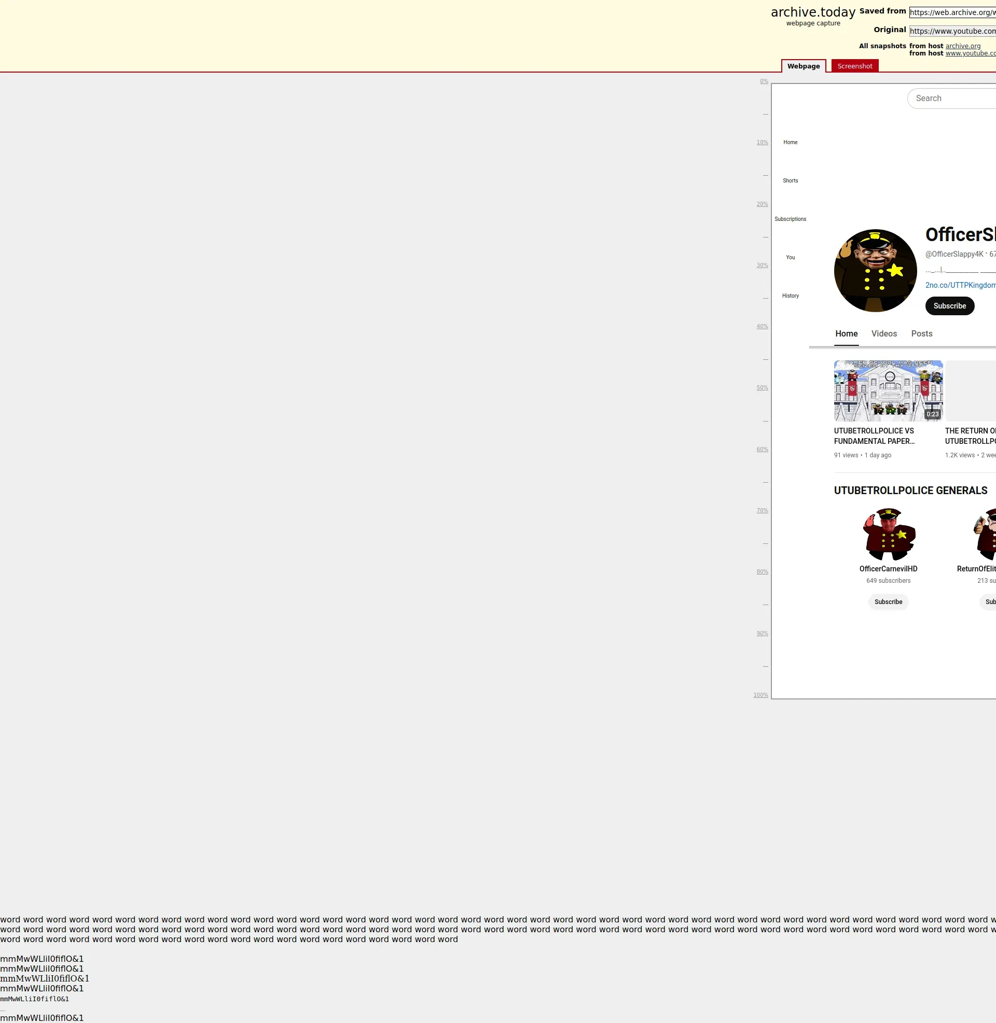Switch to the Screenshot tab
This screenshot has height=1023, width=996.
(x=854, y=66)
